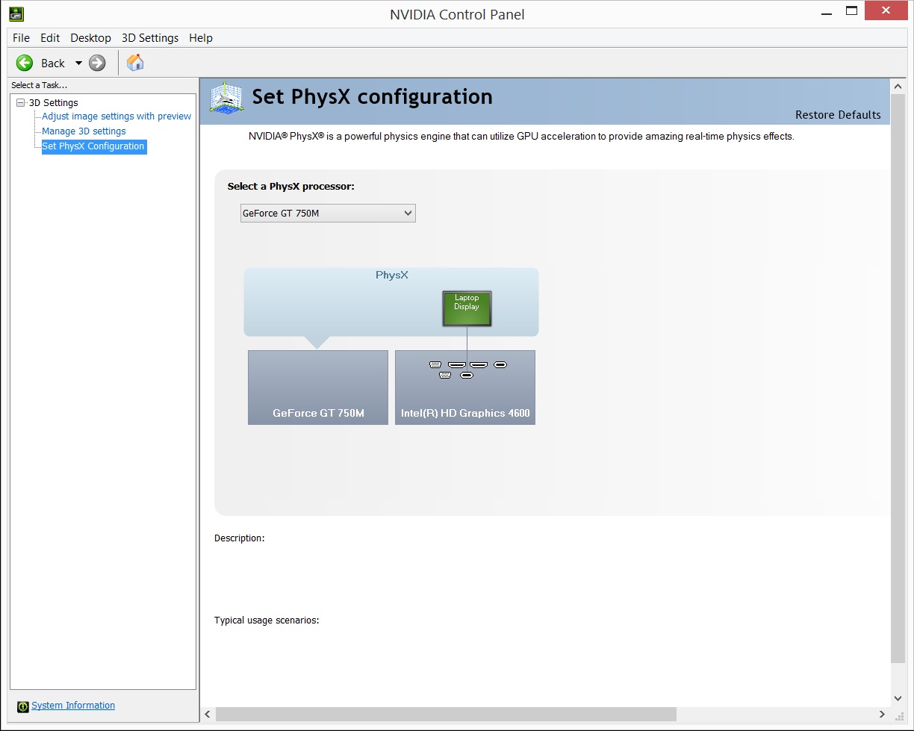Collapse the 3D Settings tree node
The height and width of the screenshot is (731, 914).
[20, 103]
